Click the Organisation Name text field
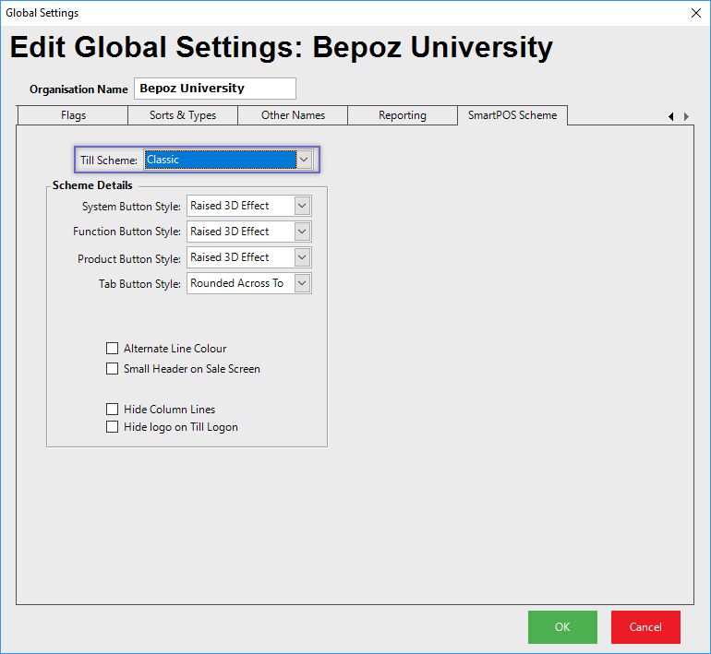The width and height of the screenshot is (711, 654). tap(215, 89)
